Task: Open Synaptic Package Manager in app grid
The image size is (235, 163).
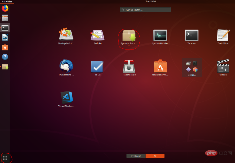Action: click(129, 37)
